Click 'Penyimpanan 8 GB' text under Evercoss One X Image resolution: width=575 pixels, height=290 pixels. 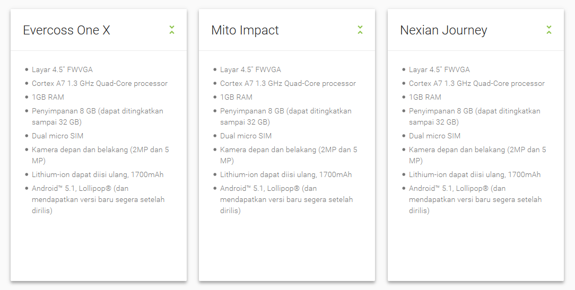pyautogui.click(x=97, y=111)
